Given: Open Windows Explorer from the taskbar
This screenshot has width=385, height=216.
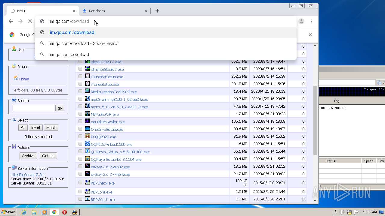Looking at the screenshot, I should pos(34,212).
